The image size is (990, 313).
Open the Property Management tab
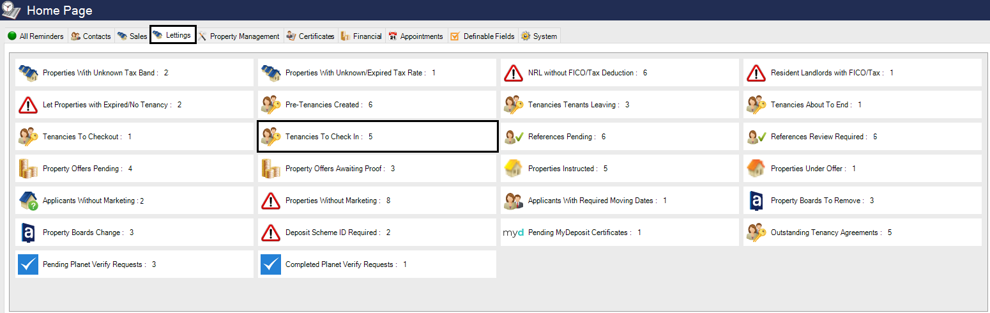tap(239, 36)
